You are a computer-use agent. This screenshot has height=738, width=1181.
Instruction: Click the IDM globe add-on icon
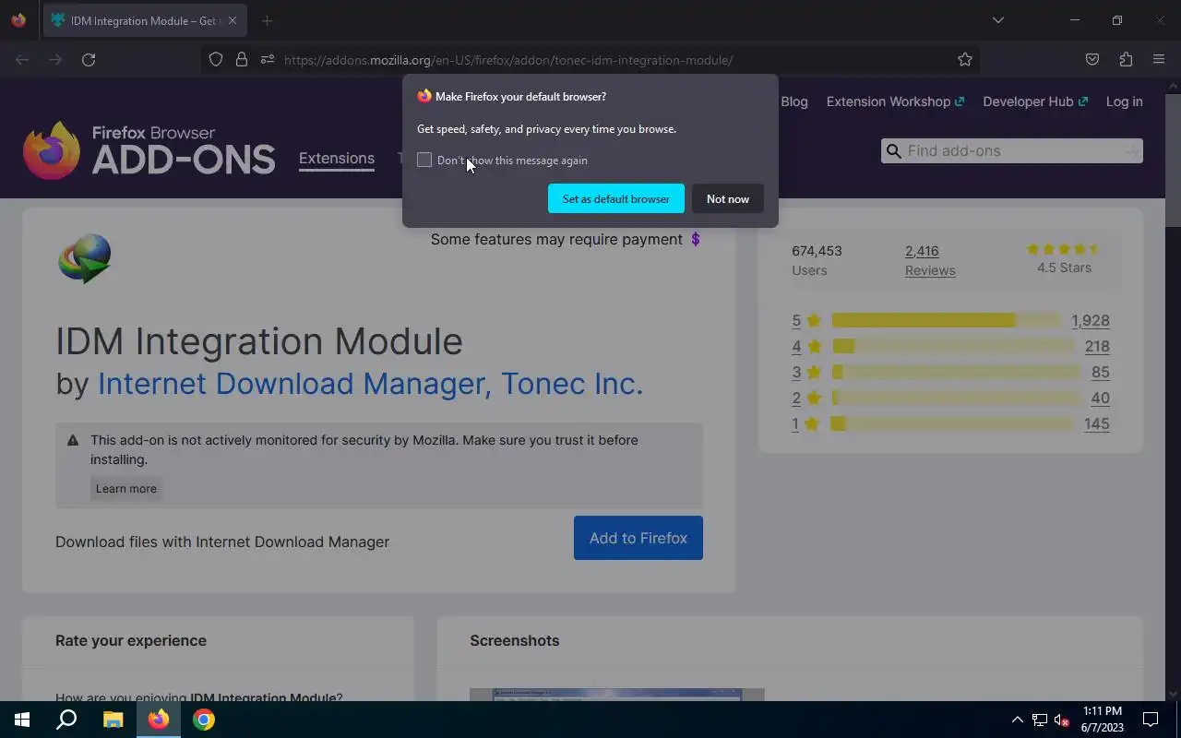coord(84,258)
